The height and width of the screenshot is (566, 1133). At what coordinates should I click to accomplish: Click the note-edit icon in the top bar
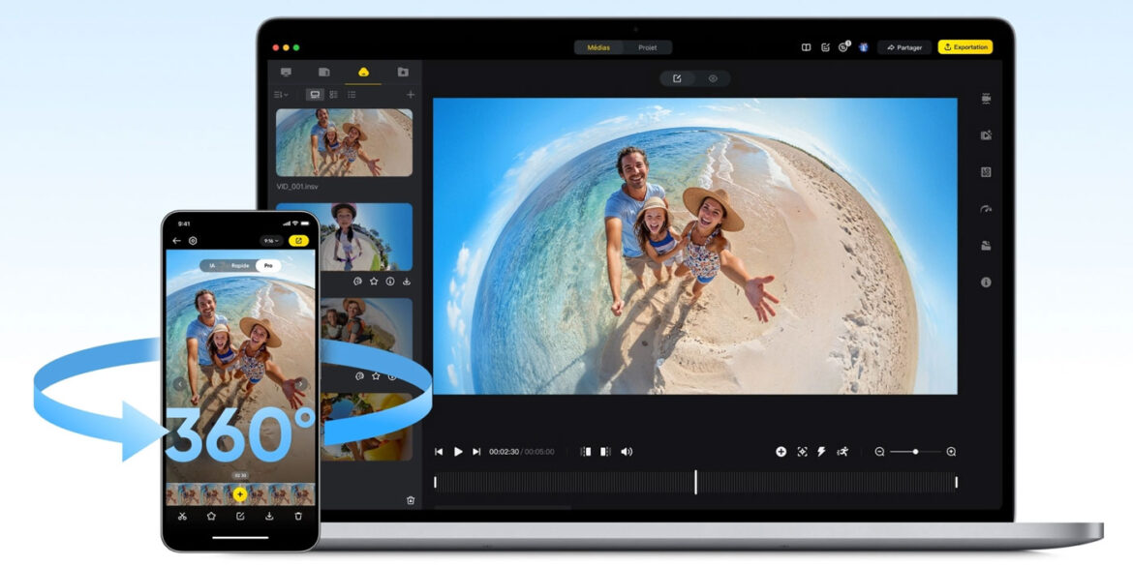(825, 47)
